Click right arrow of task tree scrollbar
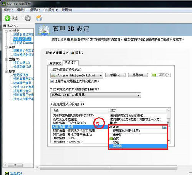 point(31,165)
